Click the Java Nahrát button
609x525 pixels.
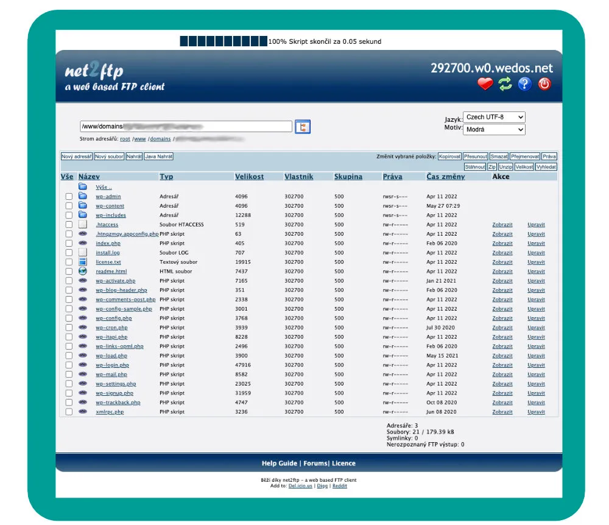(x=159, y=157)
